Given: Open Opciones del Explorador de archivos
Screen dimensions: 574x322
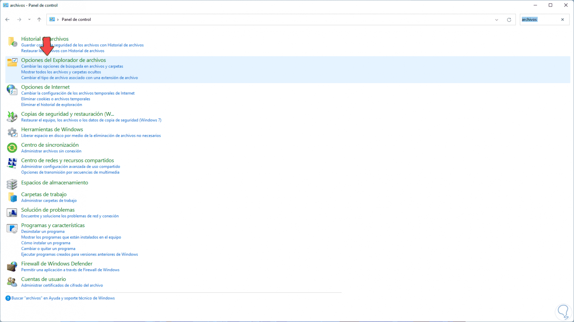Looking at the screenshot, I should [63, 60].
